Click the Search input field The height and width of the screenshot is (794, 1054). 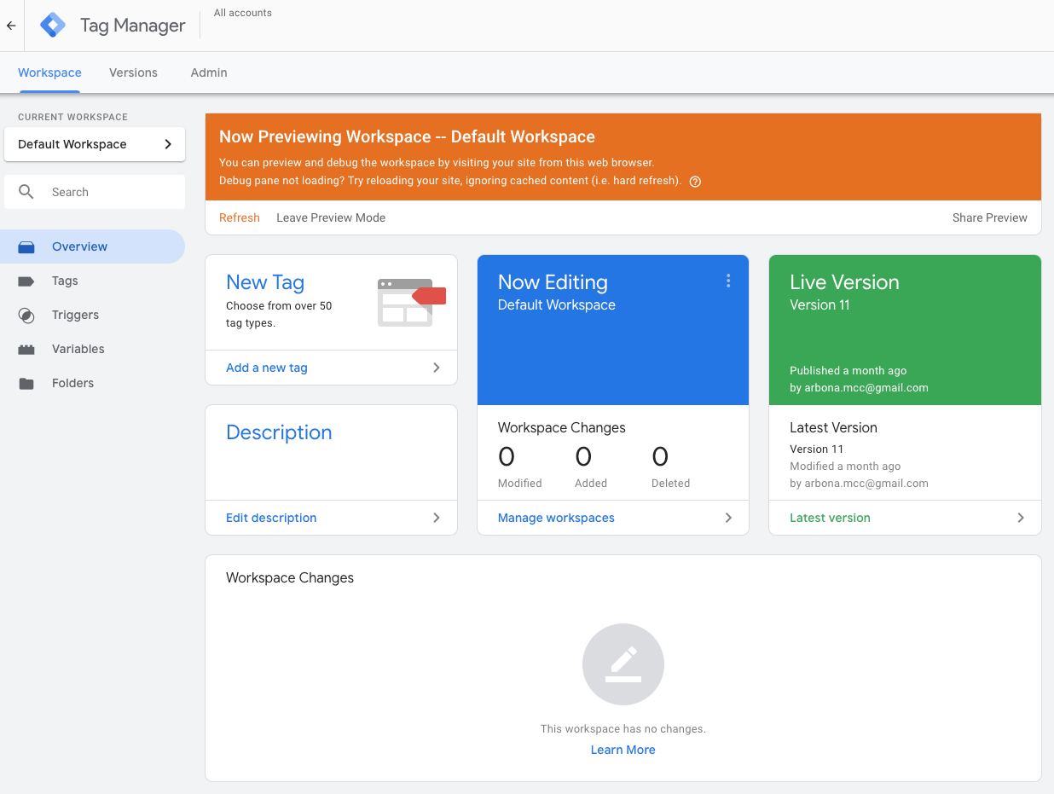point(111,192)
